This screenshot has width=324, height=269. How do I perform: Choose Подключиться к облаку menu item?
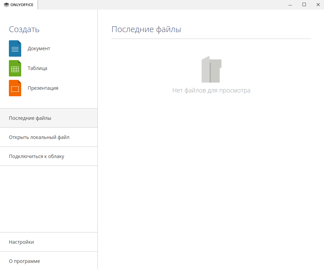click(49, 156)
